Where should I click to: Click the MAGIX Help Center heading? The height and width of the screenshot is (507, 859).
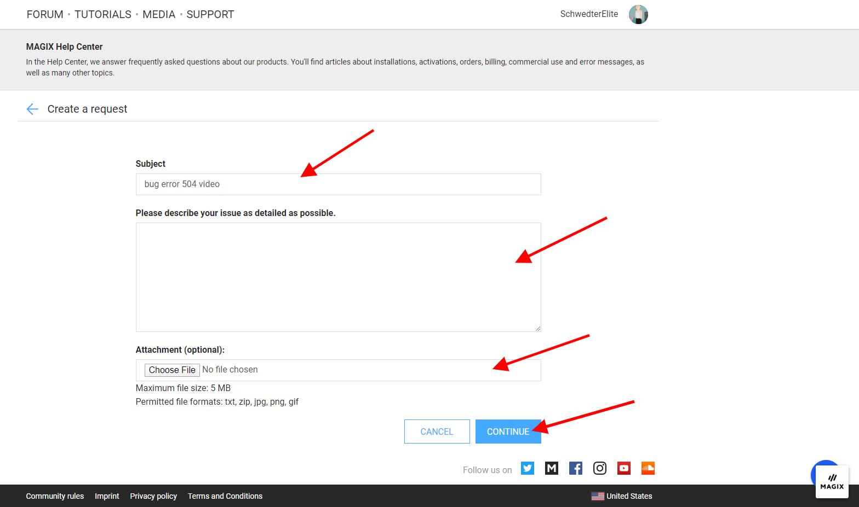(64, 47)
